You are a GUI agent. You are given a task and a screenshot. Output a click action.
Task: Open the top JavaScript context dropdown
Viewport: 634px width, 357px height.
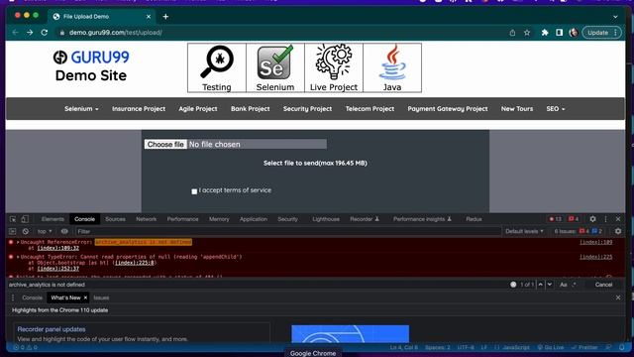coord(45,231)
